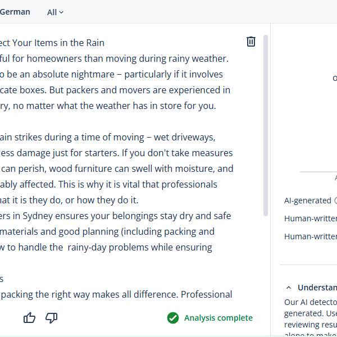Image resolution: width=337 pixels, height=337 pixels.
Task: Click the chevron arrow beside All
Action: [61, 12]
